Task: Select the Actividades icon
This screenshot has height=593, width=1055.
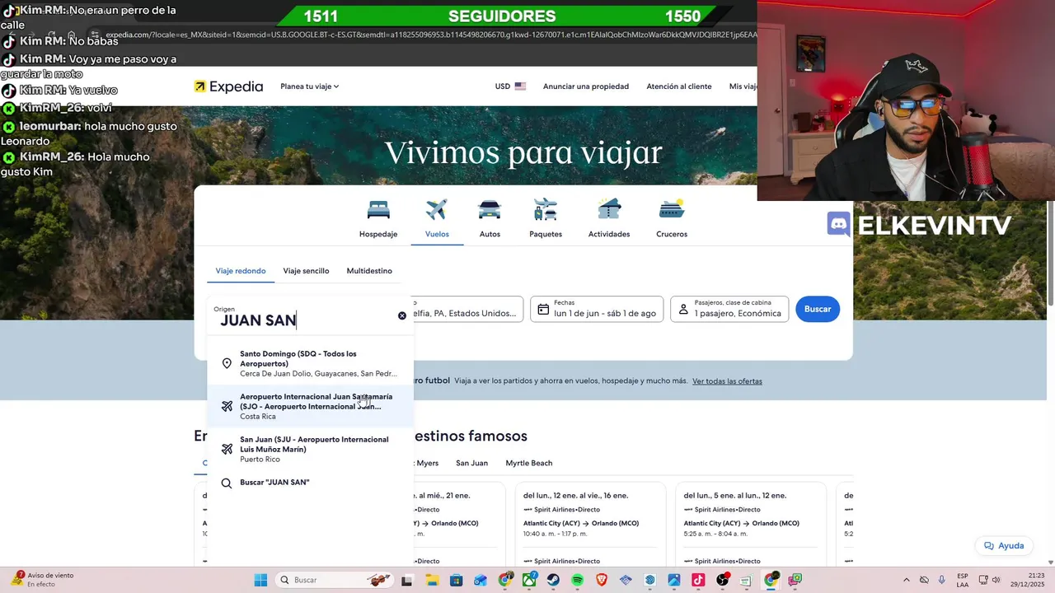Action: [x=609, y=209]
